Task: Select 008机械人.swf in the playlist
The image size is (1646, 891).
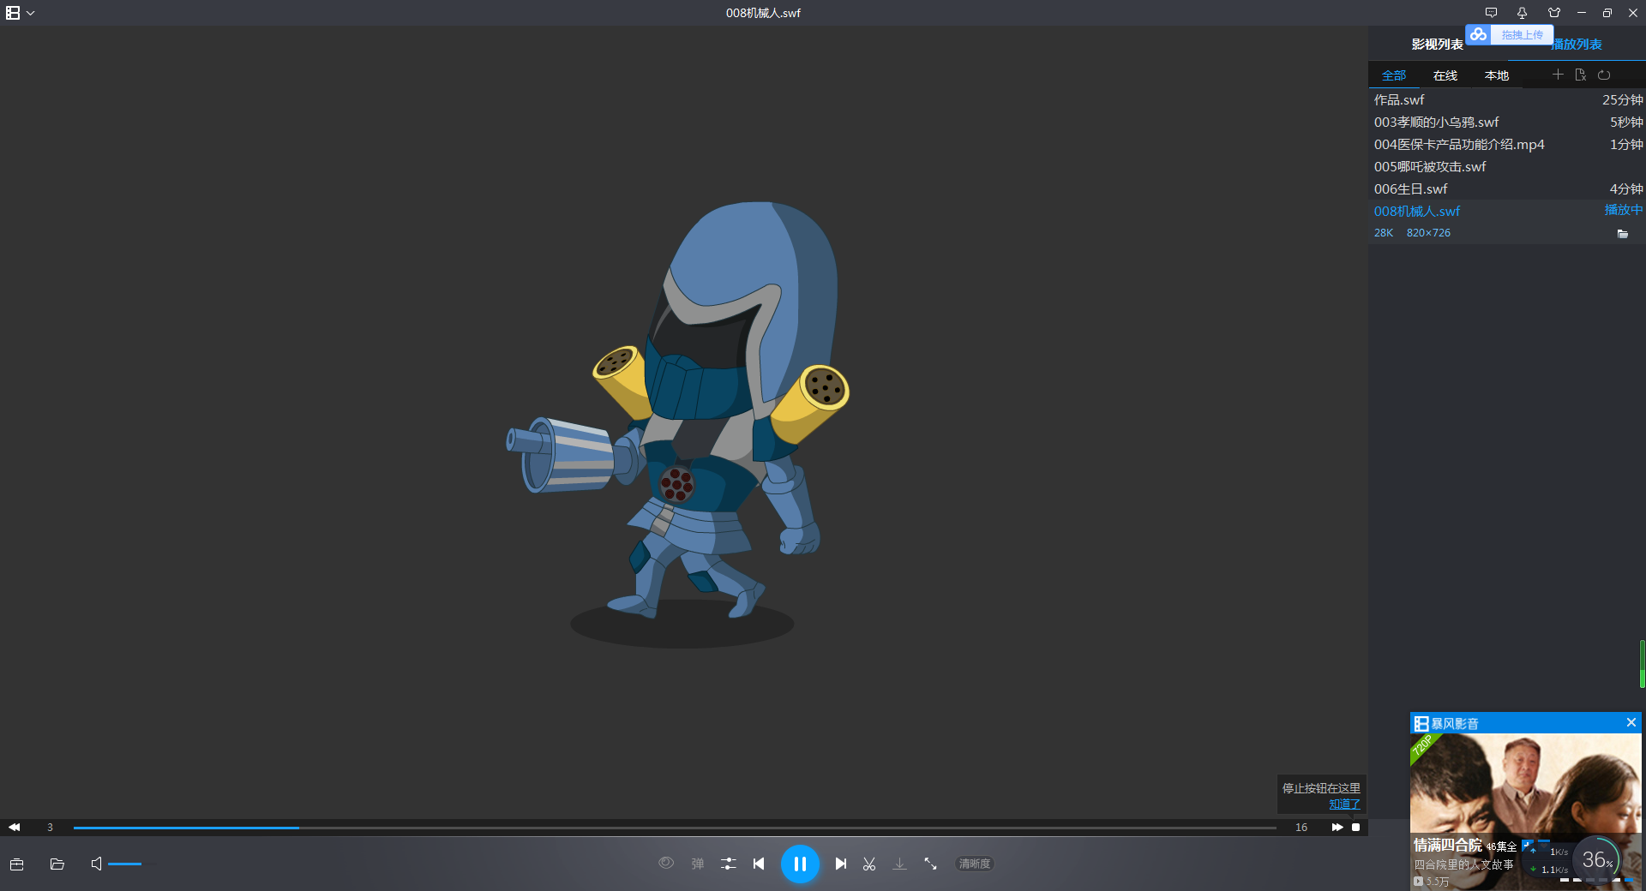Action: (1508, 211)
